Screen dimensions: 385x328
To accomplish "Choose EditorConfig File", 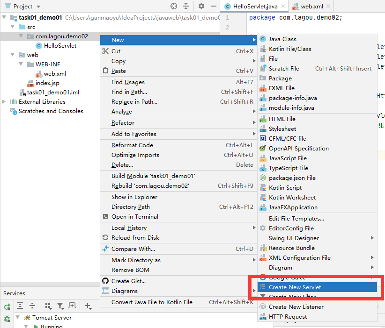I will click(317, 228).
